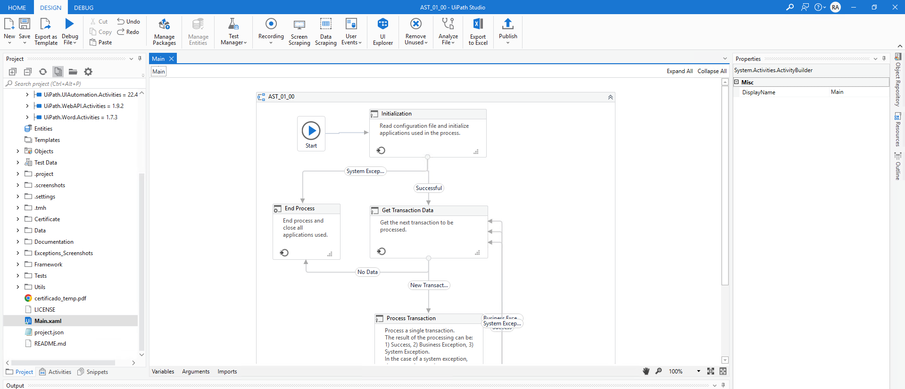
Task: Close the Main document tab
Action: 172,59
